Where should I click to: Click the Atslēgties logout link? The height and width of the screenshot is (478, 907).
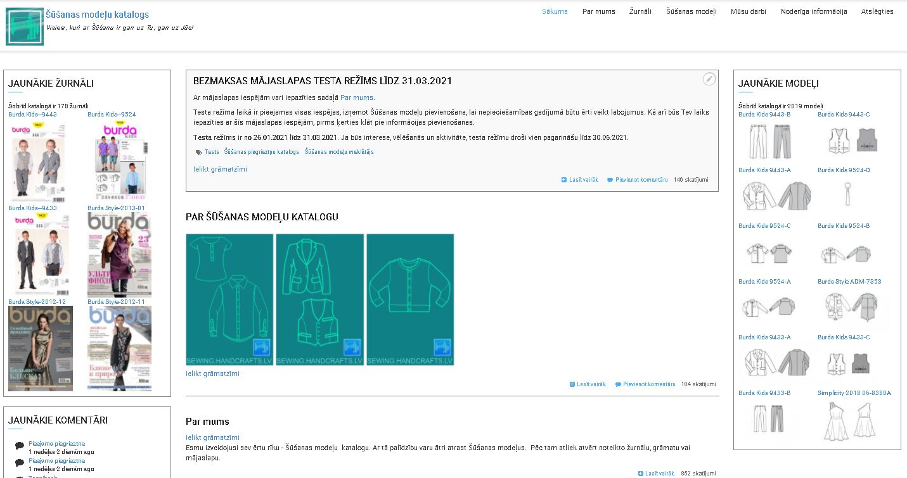click(x=877, y=11)
